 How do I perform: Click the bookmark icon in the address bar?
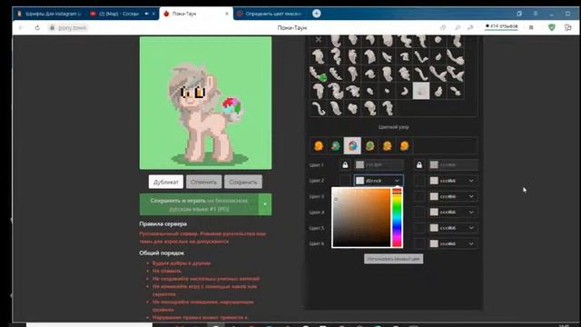[x=443, y=28]
